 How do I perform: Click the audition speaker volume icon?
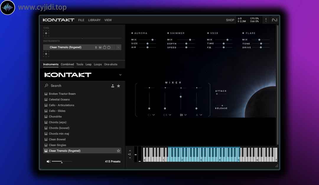tap(48, 161)
